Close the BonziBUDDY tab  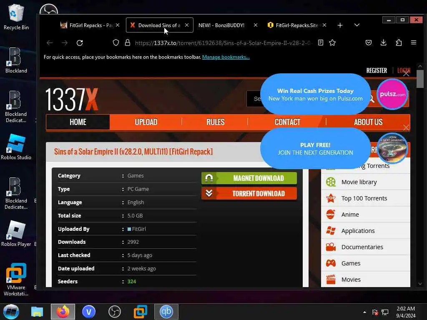coord(256,25)
